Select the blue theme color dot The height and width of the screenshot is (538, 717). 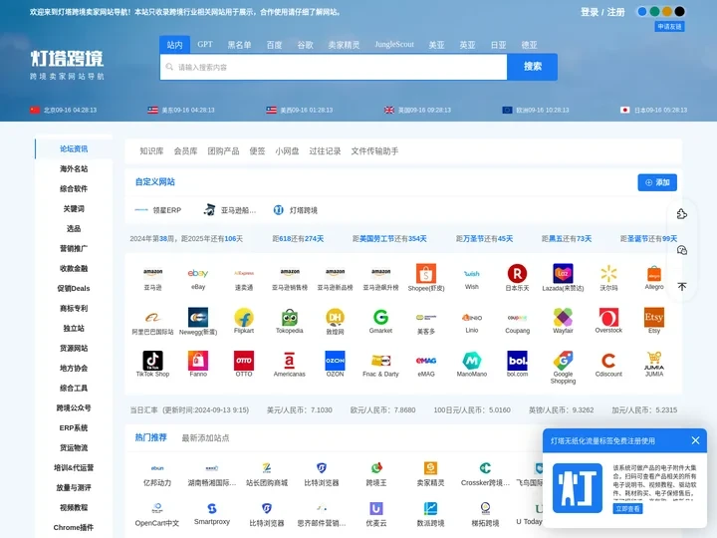tap(642, 11)
